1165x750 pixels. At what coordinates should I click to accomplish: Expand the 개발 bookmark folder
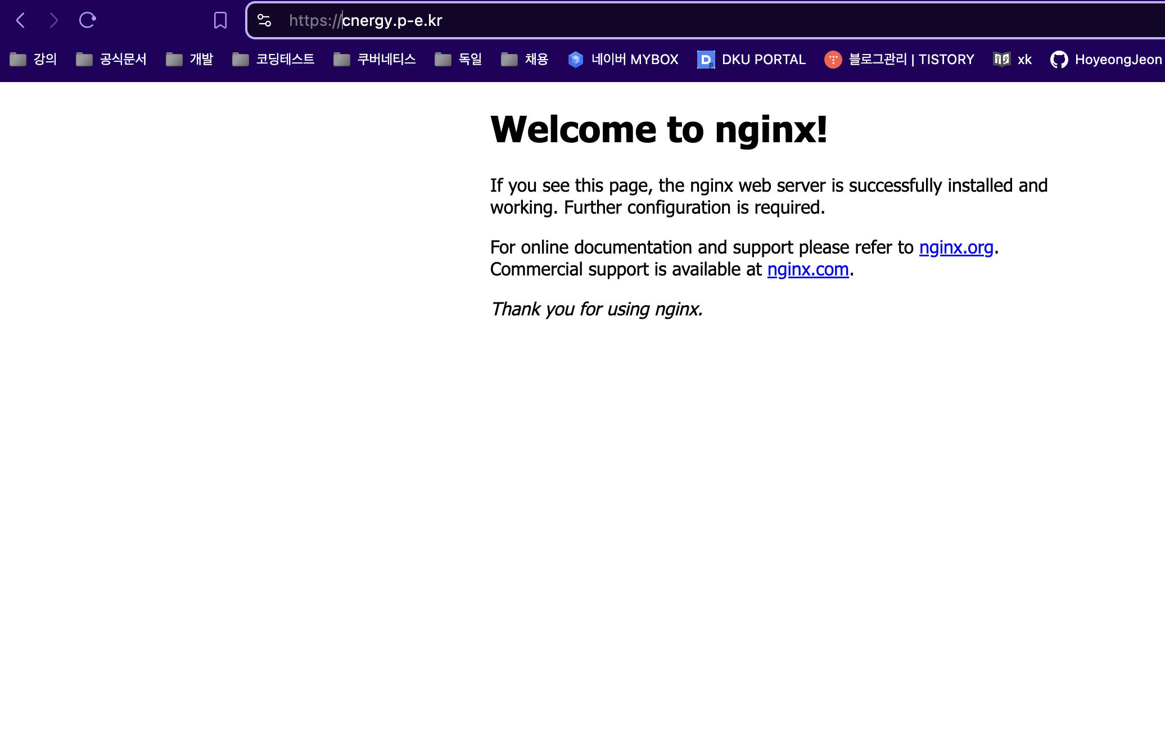pyautogui.click(x=189, y=60)
